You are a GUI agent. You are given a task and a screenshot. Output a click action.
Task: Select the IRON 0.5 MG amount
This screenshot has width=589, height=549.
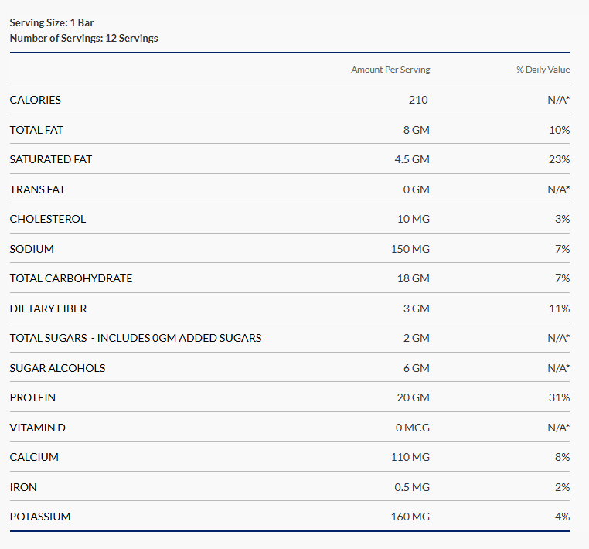[411, 487]
